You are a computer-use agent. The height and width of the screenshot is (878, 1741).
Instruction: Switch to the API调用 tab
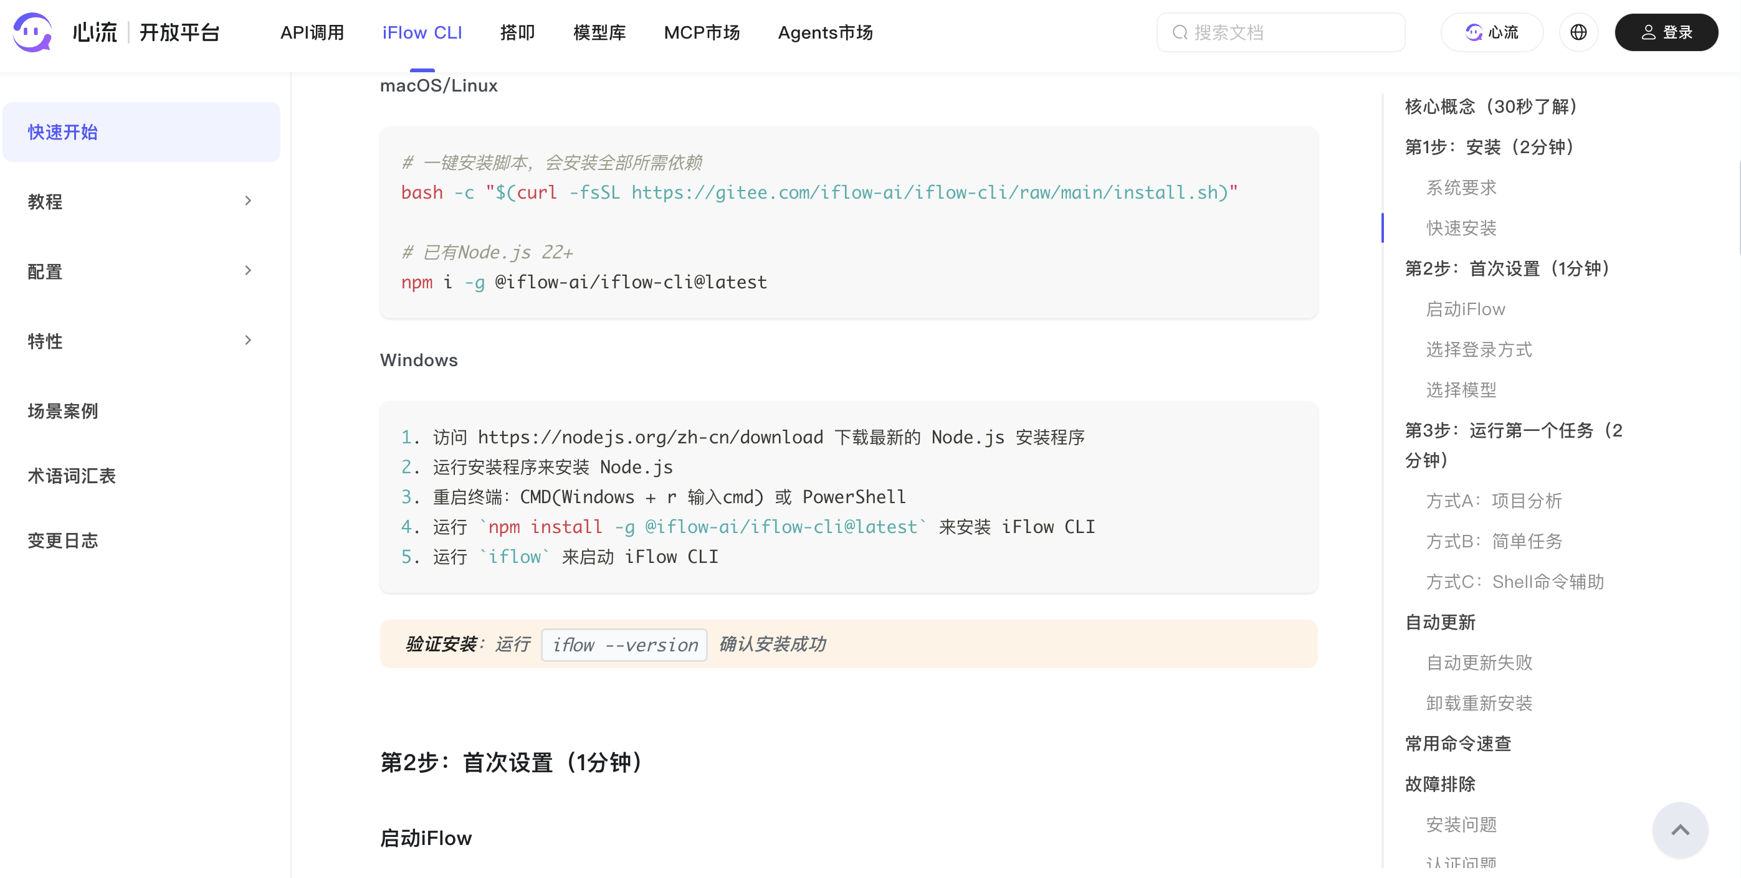pos(312,32)
